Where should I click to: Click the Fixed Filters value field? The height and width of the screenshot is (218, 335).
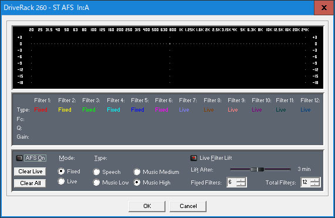(x=232, y=182)
